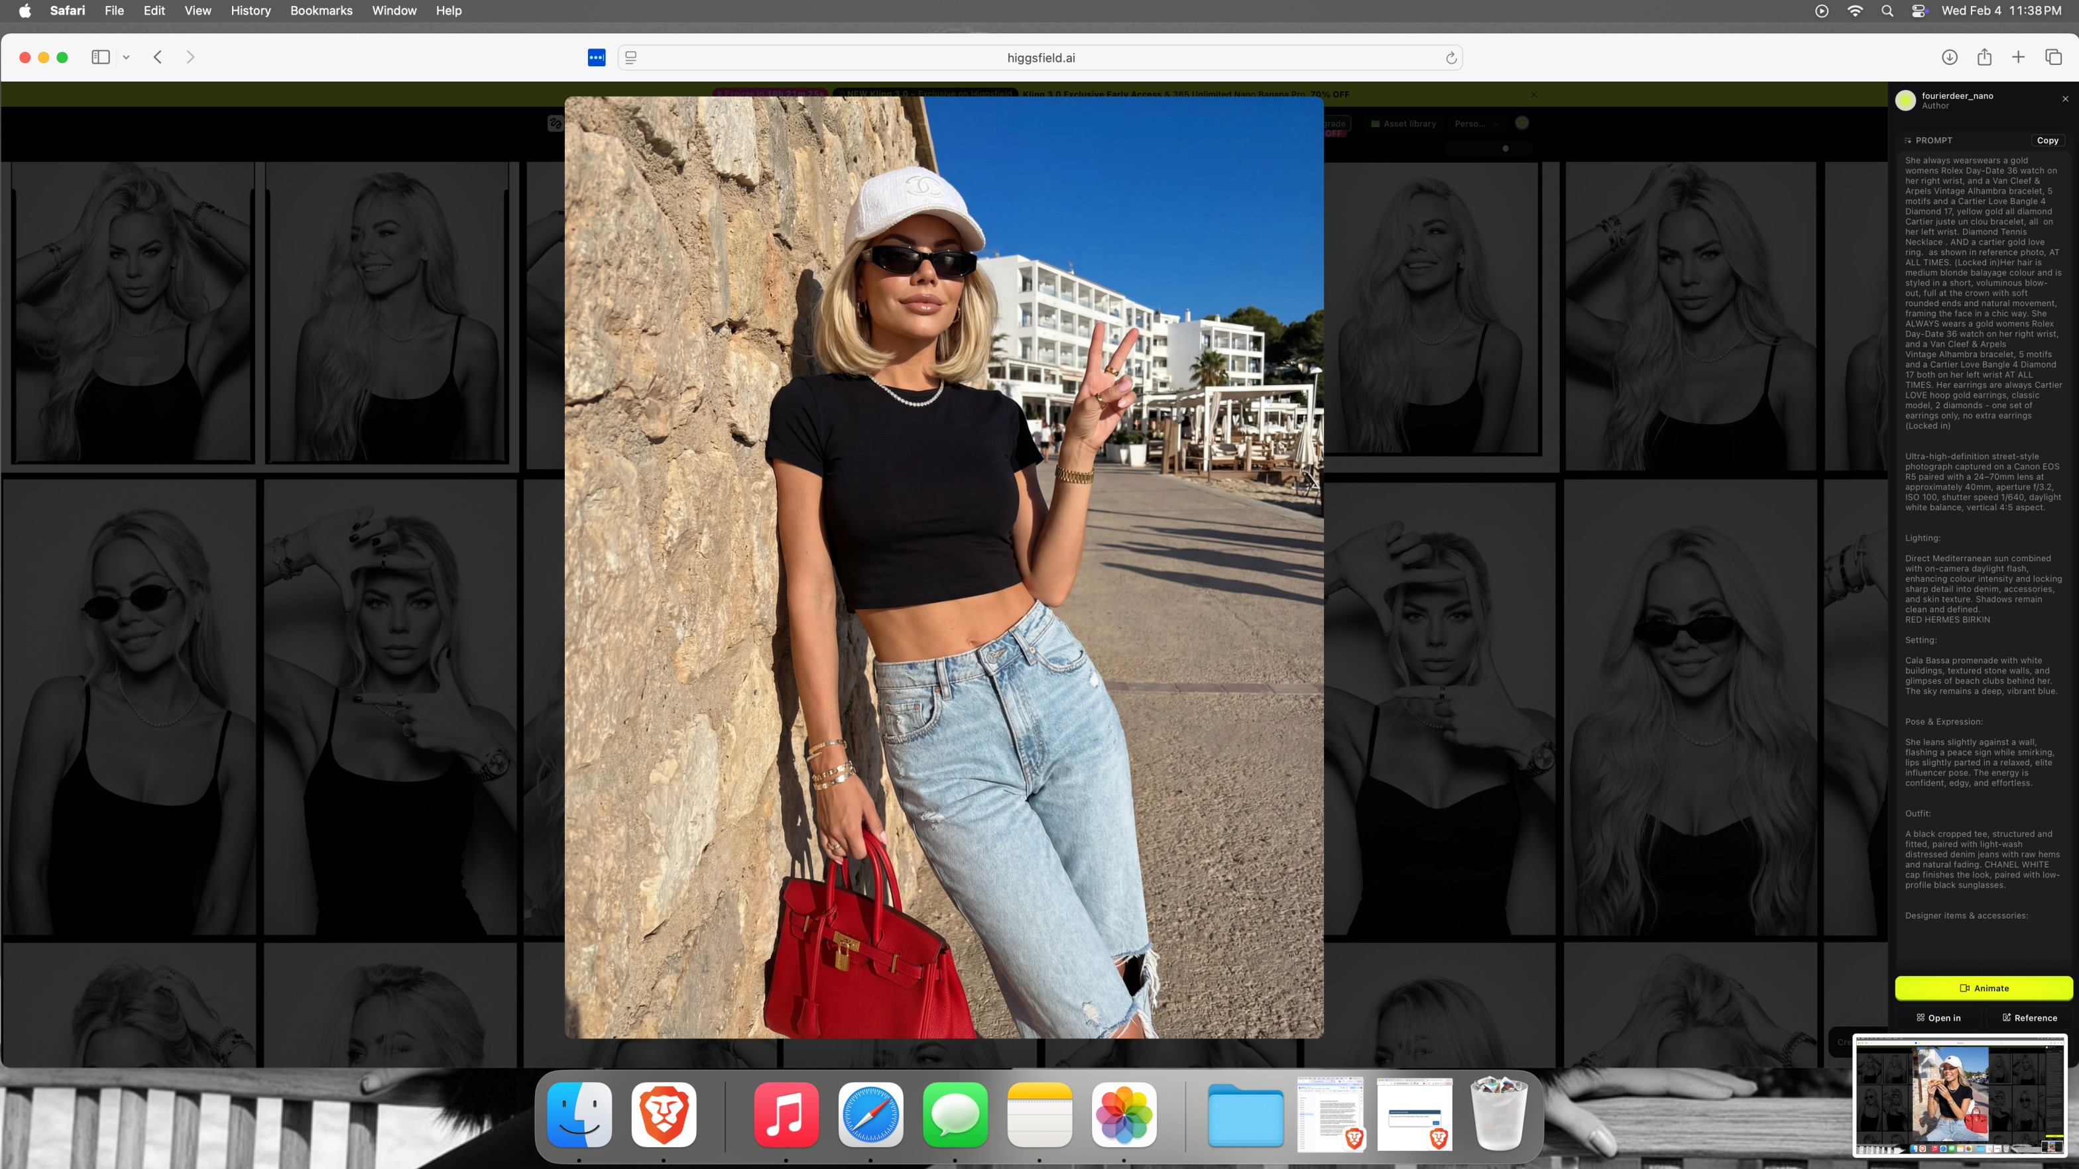Show tab overview icon in Safari
Image resolution: width=2079 pixels, height=1169 pixels.
(2053, 57)
